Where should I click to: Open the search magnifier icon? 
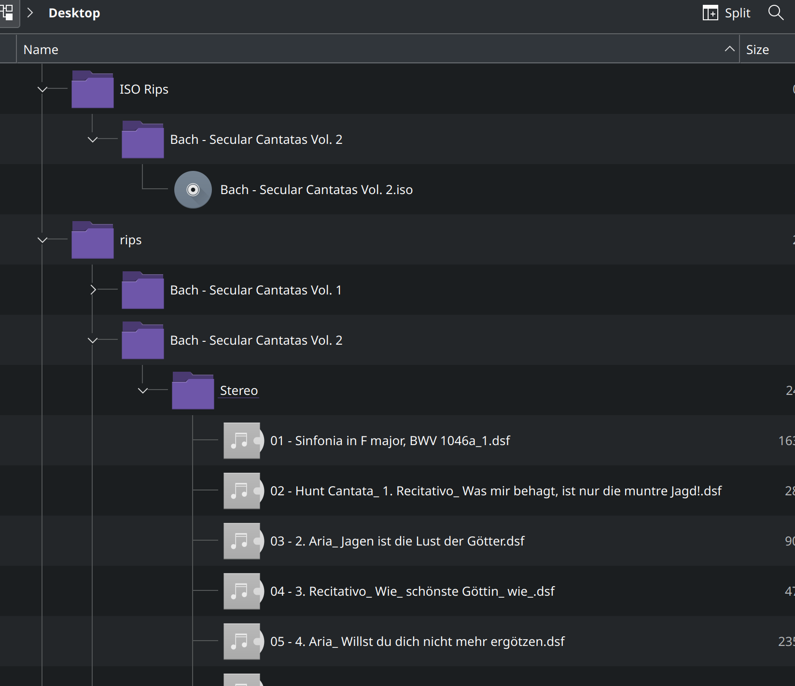pyautogui.click(x=775, y=13)
